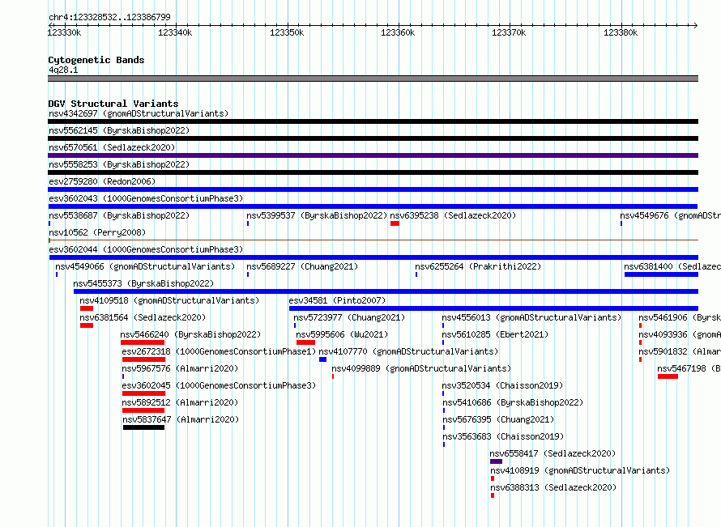Select the red nsv5892512 Almarri2020 bar
The image size is (721, 527).
click(x=143, y=410)
